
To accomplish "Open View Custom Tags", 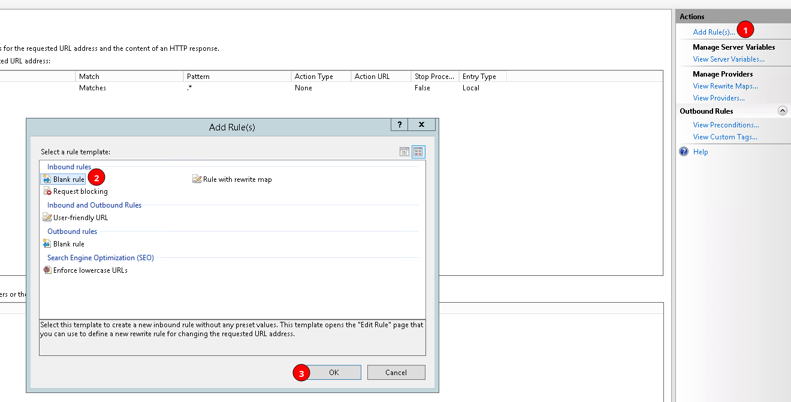I will point(725,136).
